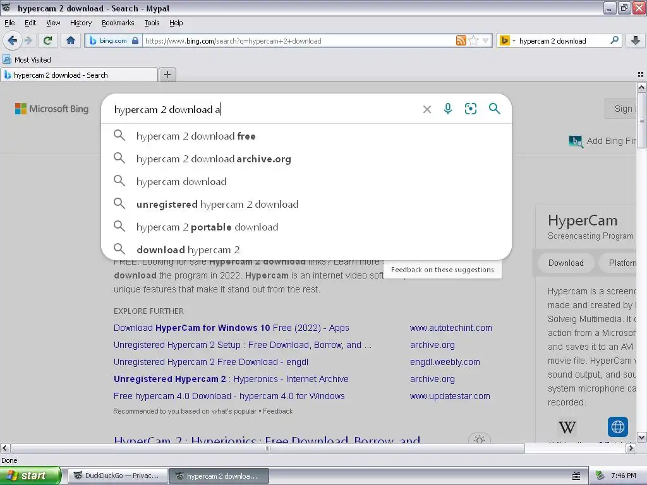Click the Feedback link under Explore Further
This screenshot has width=647, height=485.
point(278,411)
